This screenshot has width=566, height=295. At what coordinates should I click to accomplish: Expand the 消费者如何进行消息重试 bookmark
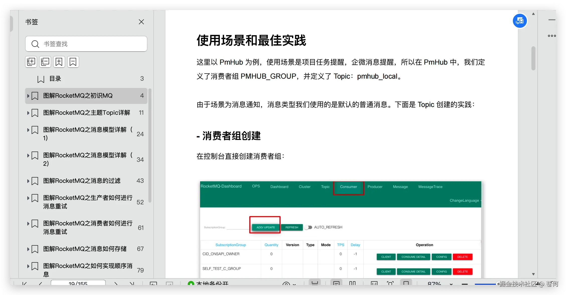28,224
